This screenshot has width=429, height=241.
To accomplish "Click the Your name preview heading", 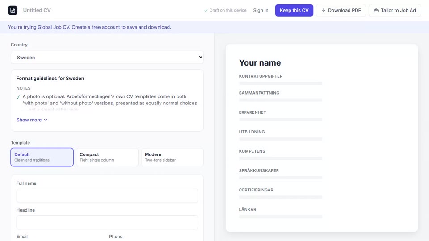I will pyautogui.click(x=260, y=63).
